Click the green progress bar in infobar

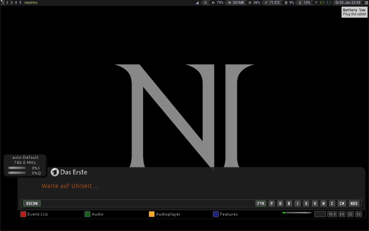point(297,213)
